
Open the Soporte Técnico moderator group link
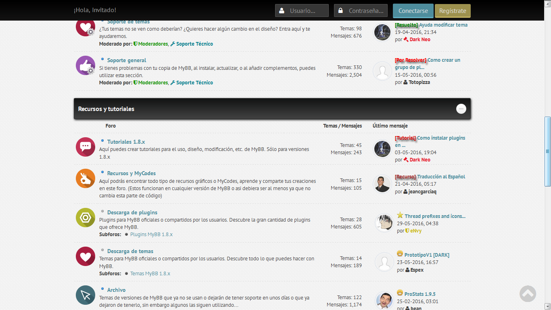(194, 83)
